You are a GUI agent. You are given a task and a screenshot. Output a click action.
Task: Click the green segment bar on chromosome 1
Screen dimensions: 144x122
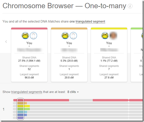pos(24,109)
